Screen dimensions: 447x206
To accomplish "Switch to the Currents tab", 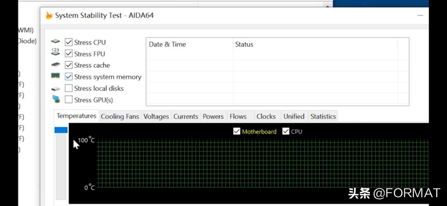I will (186, 117).
